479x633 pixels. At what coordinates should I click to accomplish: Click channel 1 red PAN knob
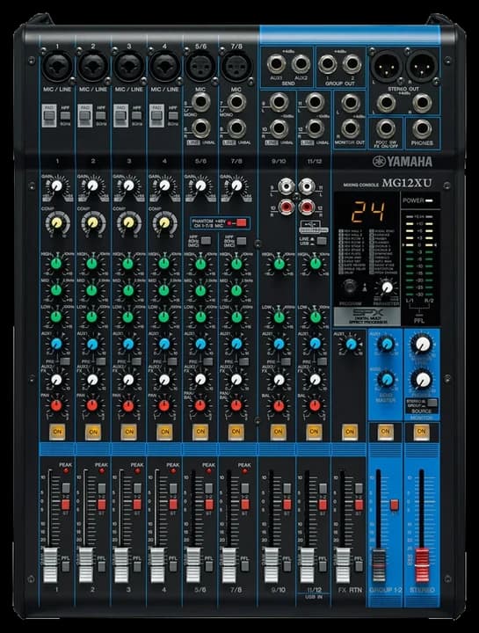click(56, 405)
